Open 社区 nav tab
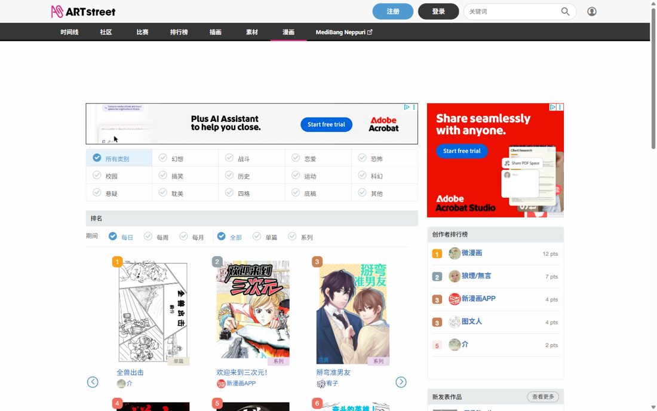Screen dimensions: 657x411 pyautogui.click(x=106, y=32)
